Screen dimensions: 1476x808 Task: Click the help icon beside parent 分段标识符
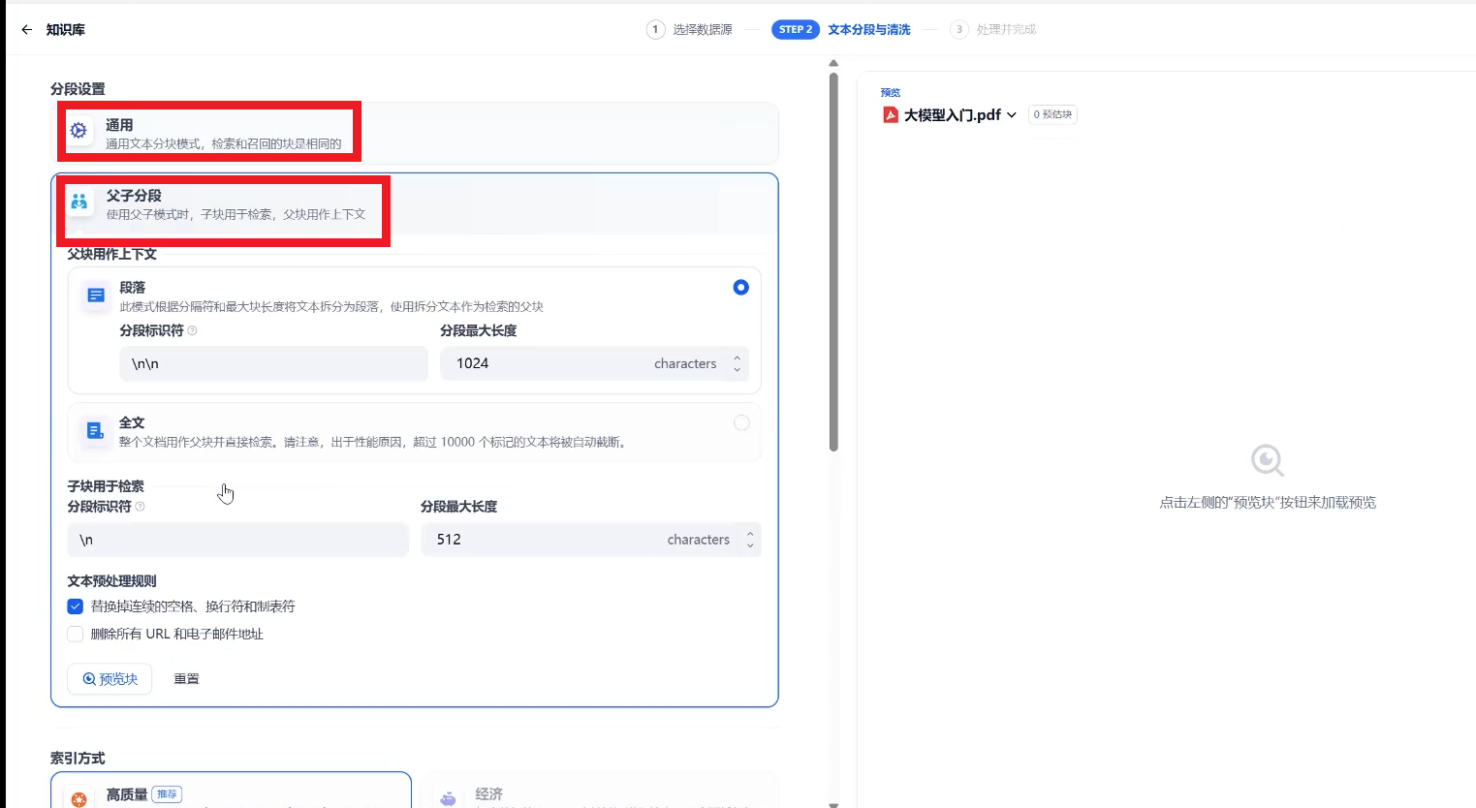coord(192,330)
